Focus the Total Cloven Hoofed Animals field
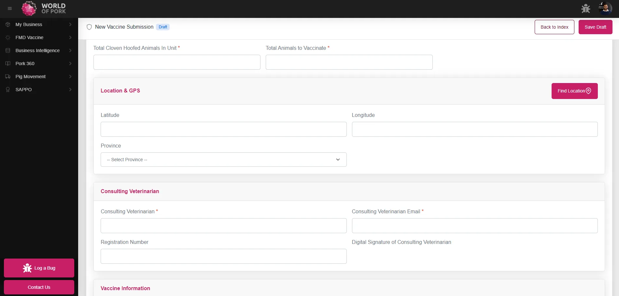This screenshot has height=296, width=619. pyautogui.click(x=177, y=62)
